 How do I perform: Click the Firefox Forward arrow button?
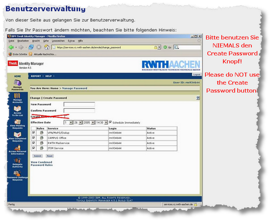[21, 47]
